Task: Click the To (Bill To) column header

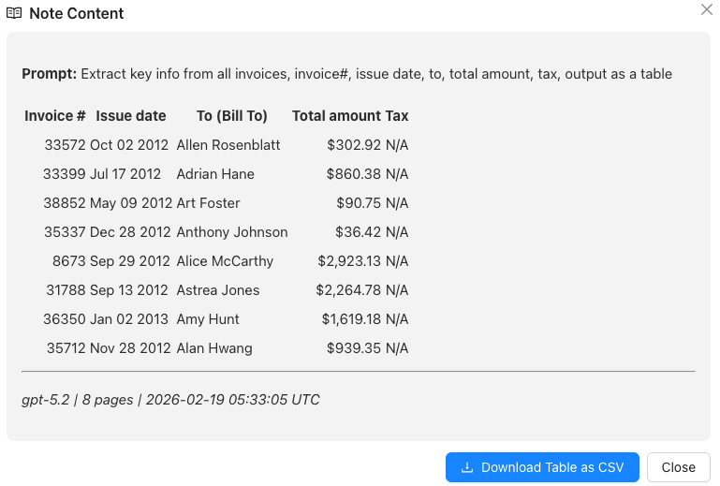Action: pyautogui.click(x=232, y=116)
